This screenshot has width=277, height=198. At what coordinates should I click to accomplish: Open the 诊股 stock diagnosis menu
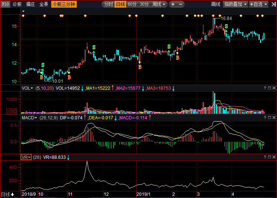(x=17, y=4)
